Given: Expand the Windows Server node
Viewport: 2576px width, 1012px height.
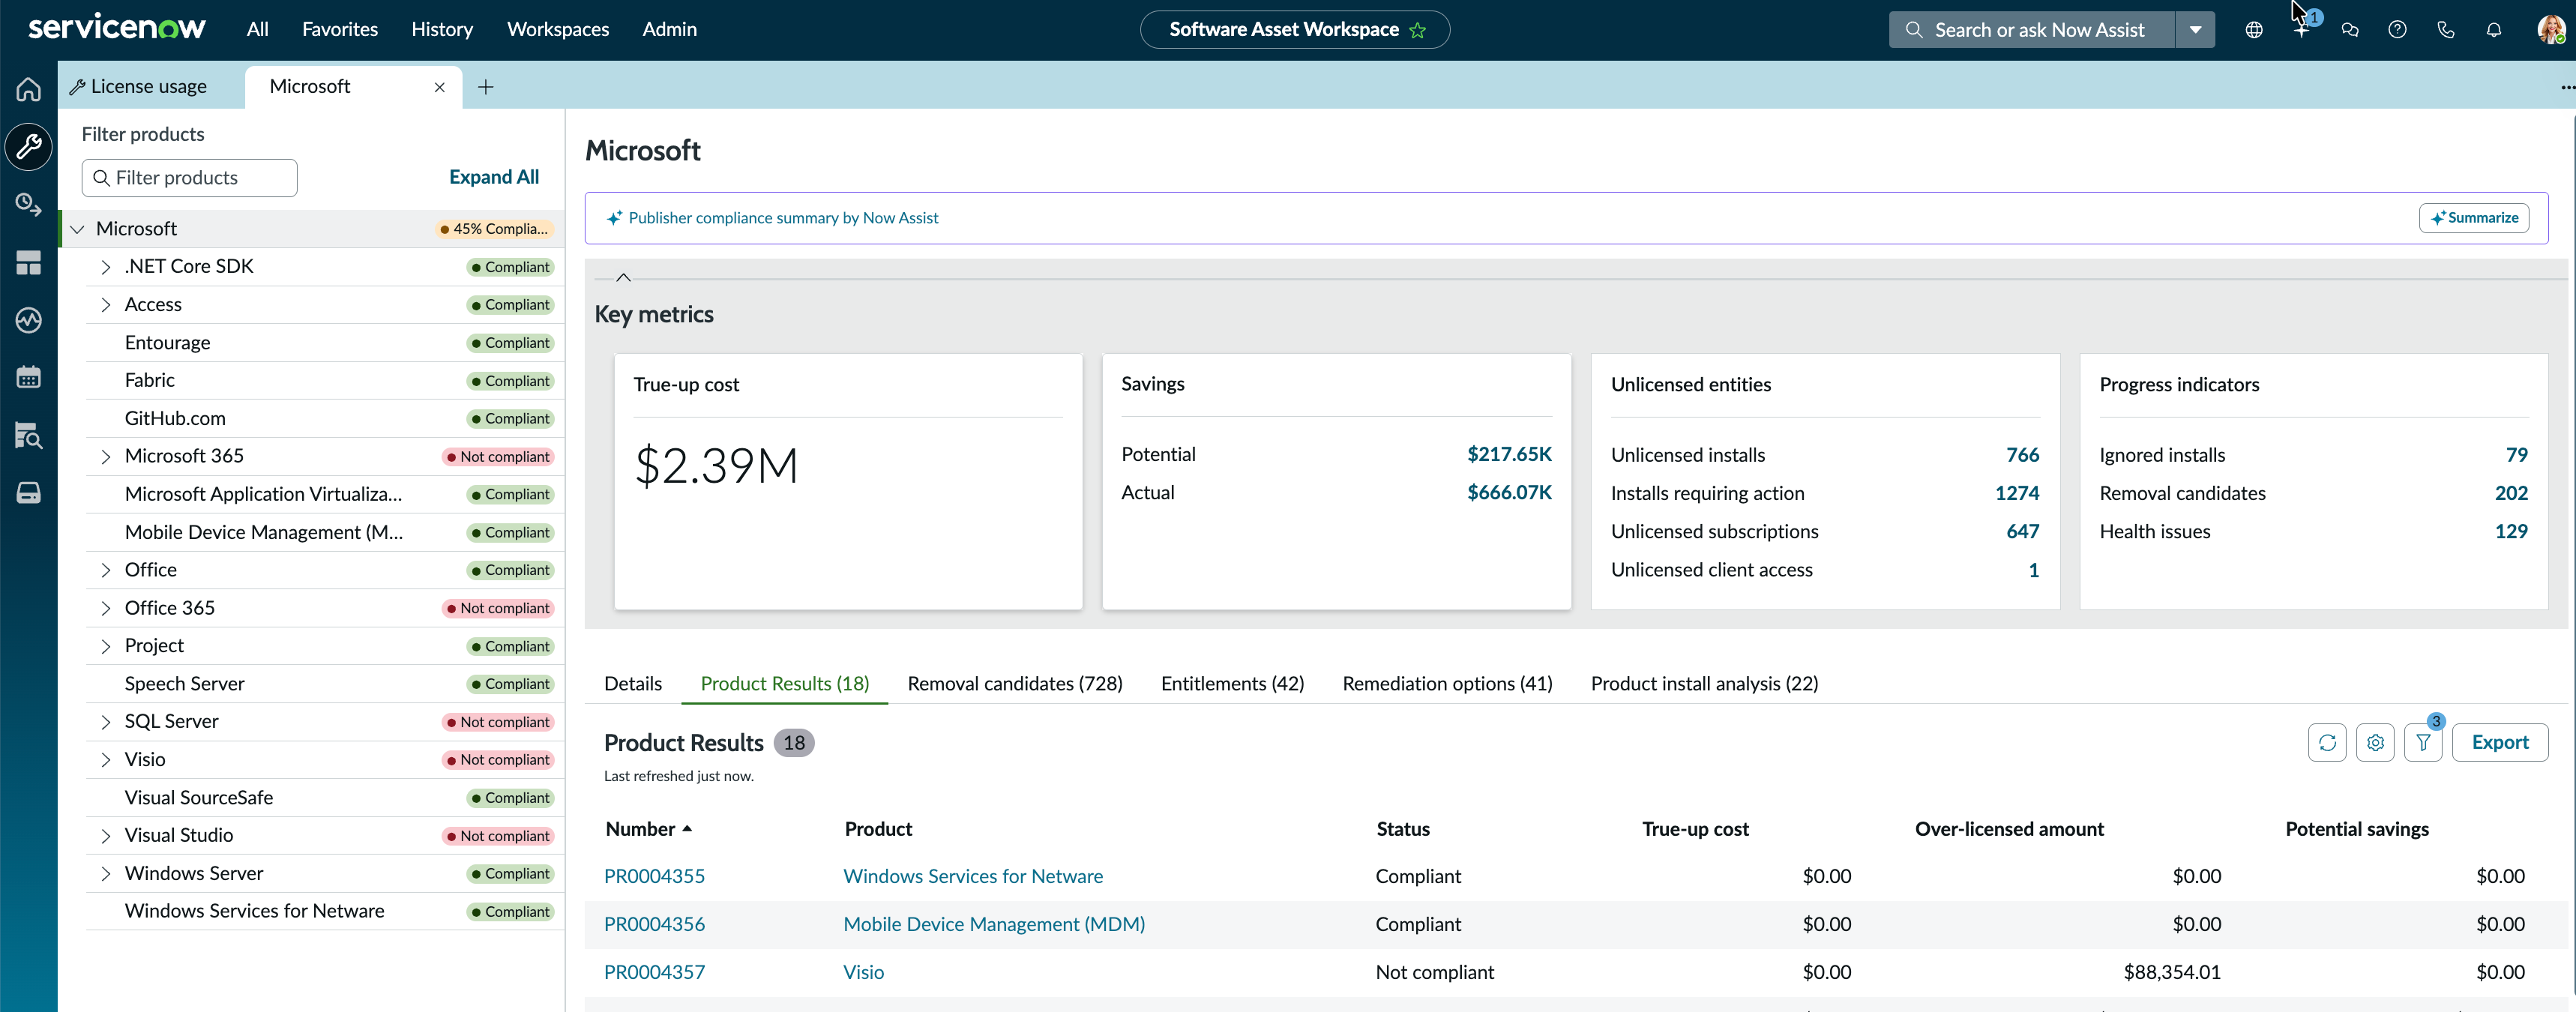Looking at the screenshot, I should click(105, 874).
